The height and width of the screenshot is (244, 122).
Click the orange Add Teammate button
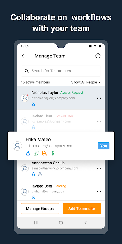click(x=82, y=209)
